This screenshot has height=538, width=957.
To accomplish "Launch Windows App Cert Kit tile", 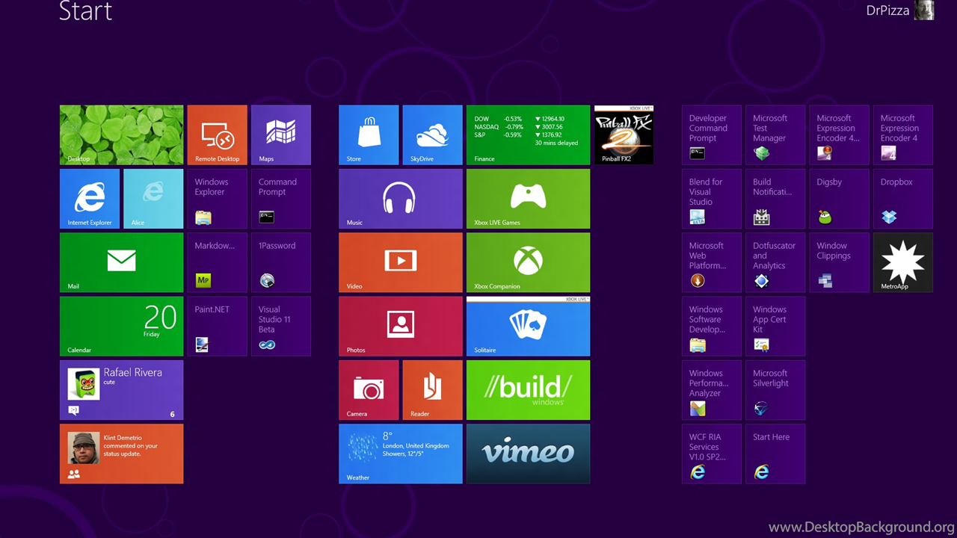I will pos(775,327).
